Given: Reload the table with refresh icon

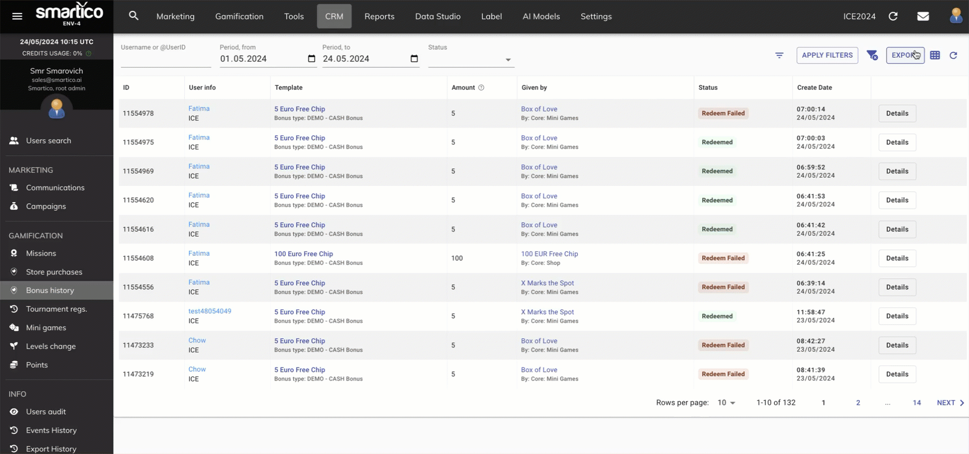Looking at the screenshot, I should (x=953, y=55).
